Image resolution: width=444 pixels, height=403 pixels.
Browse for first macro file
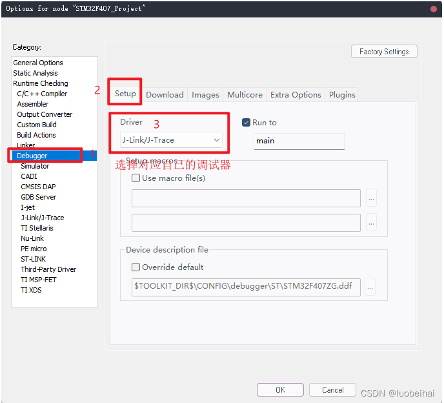tap(370, 199)
